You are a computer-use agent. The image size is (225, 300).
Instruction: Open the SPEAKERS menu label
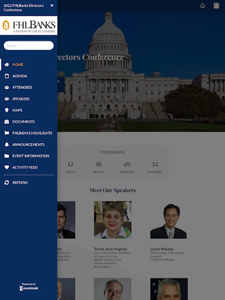click(21, 99)
